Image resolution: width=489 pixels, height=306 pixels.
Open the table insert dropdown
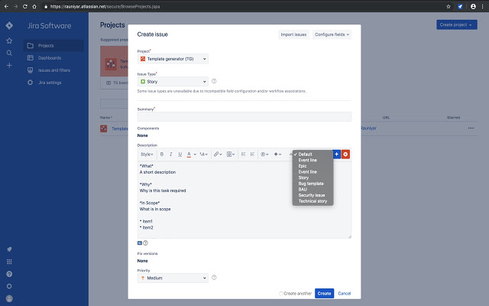pos(231,155)
